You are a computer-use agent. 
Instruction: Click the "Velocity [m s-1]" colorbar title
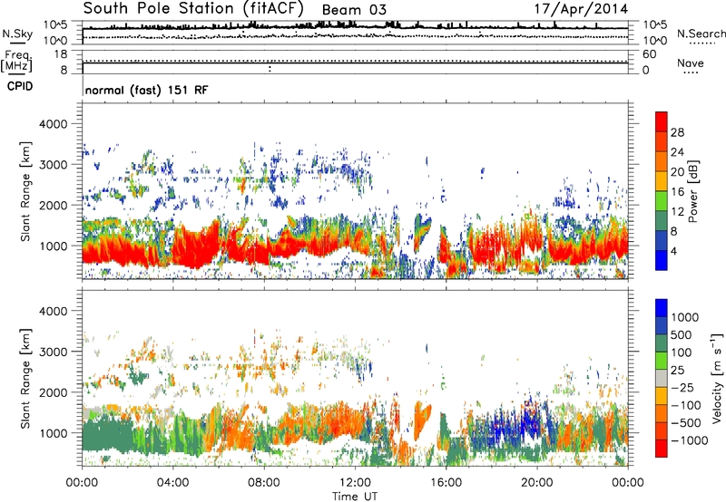click(x=718, y=378)
